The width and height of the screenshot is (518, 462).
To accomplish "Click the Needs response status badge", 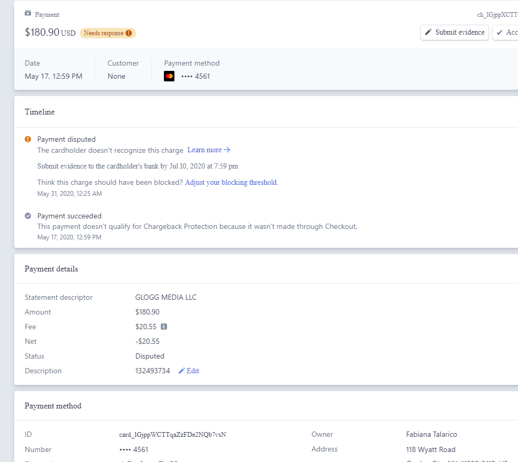I will point(108,33).
